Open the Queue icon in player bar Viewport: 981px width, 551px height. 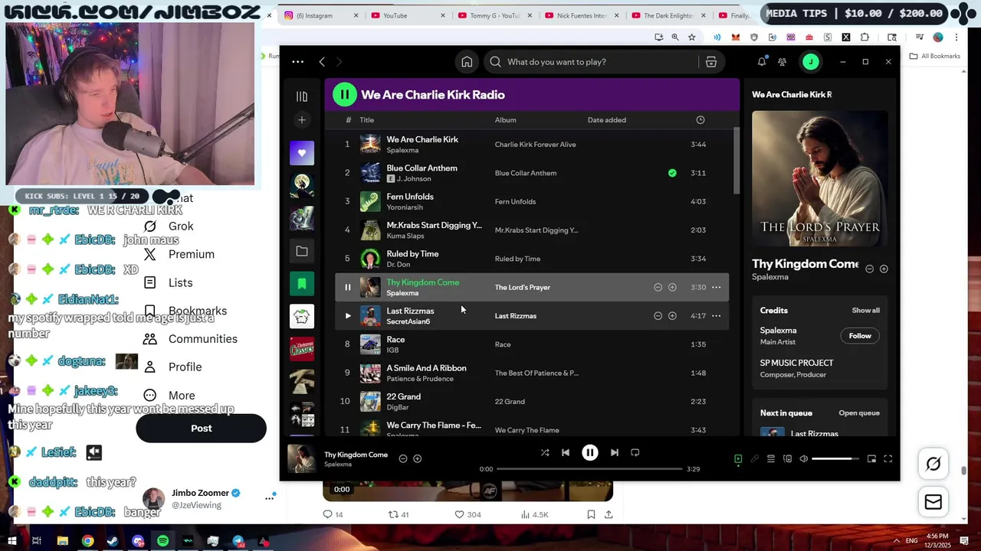point(771,459)
